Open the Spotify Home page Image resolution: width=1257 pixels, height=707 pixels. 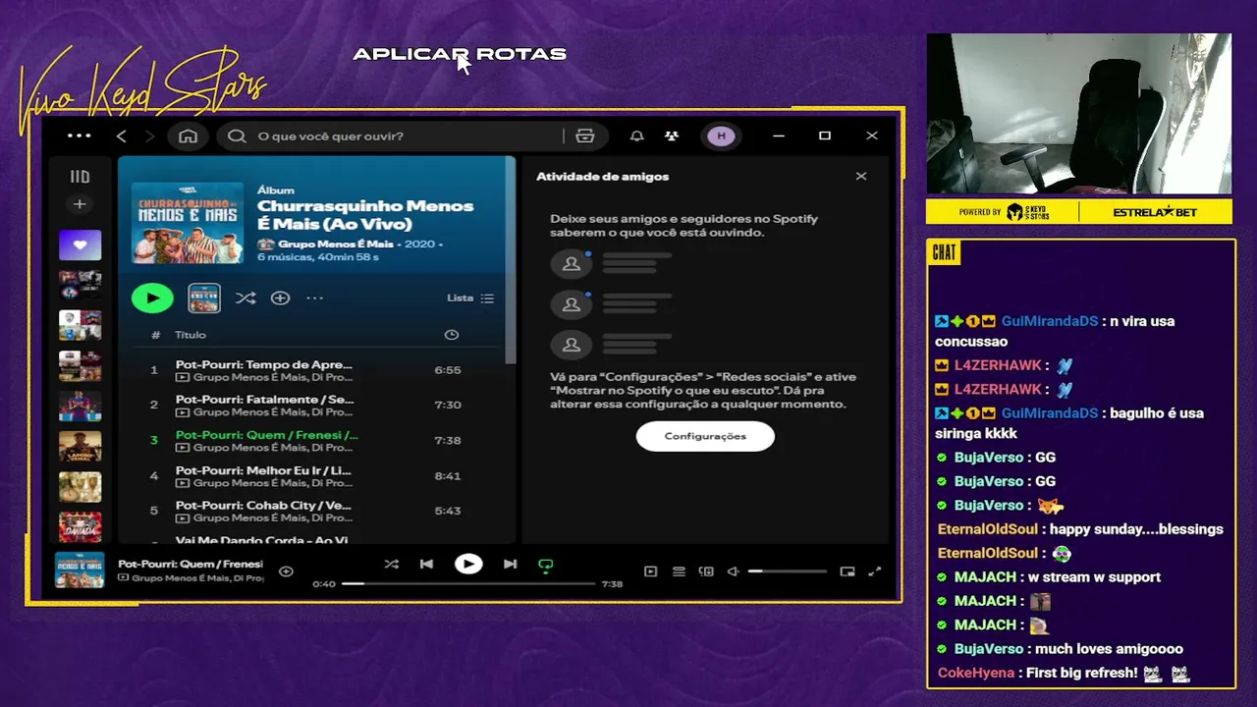tap(188, 136)
